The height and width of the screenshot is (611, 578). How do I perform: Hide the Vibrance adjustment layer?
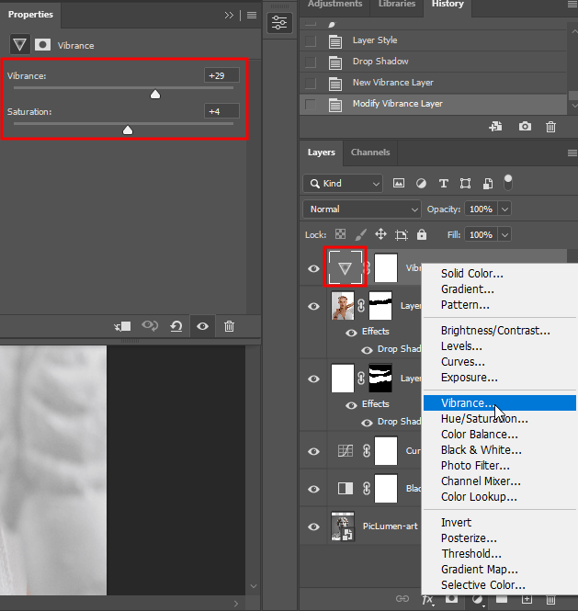(x=313, y=268)
